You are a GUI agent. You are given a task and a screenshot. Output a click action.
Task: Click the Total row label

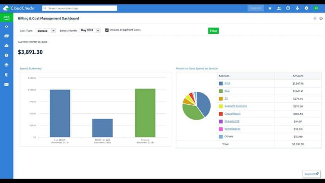[225, 144]
